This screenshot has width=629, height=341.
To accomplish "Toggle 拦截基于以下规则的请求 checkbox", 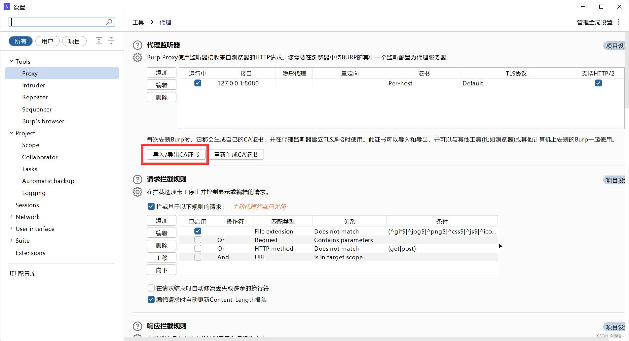I will pyautogui.click(x=151, y=206).
